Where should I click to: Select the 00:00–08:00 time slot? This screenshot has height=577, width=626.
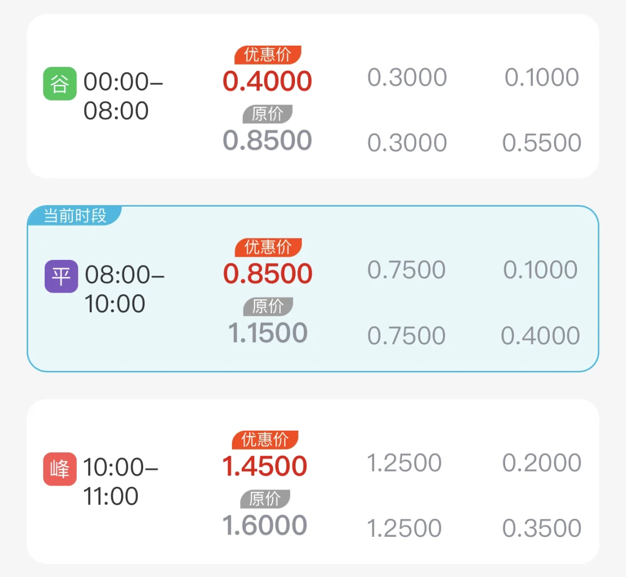[123, 96]
